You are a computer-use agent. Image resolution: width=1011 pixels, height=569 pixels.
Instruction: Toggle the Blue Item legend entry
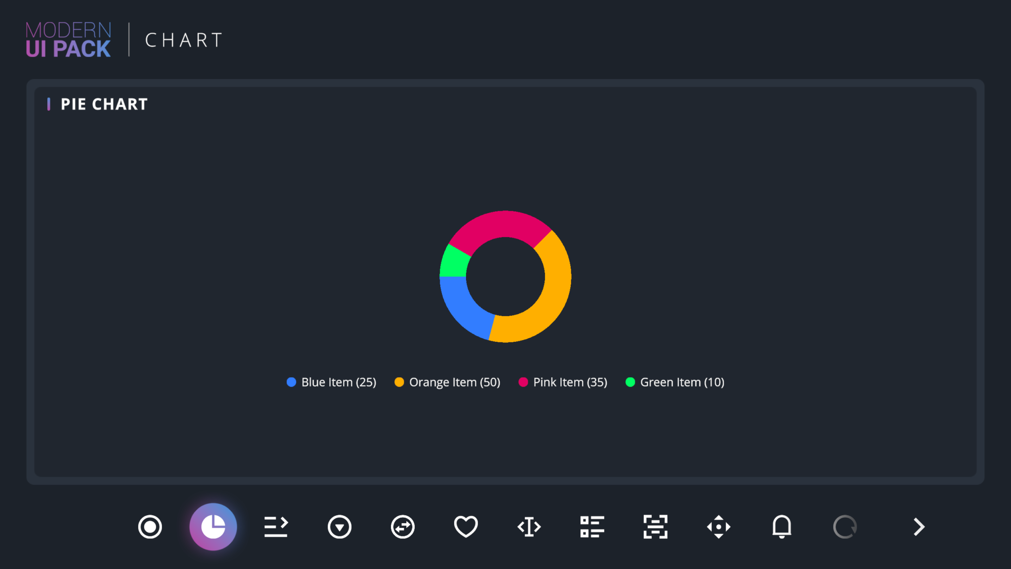click(x=331, y=382)
